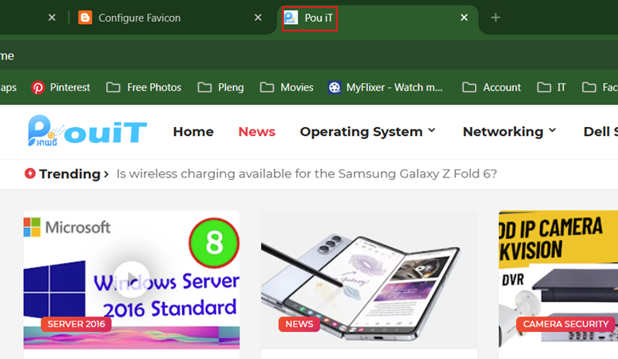Open the MyFlixer bookmark
Screen dimensions: 618x359
tap(386, 88)
